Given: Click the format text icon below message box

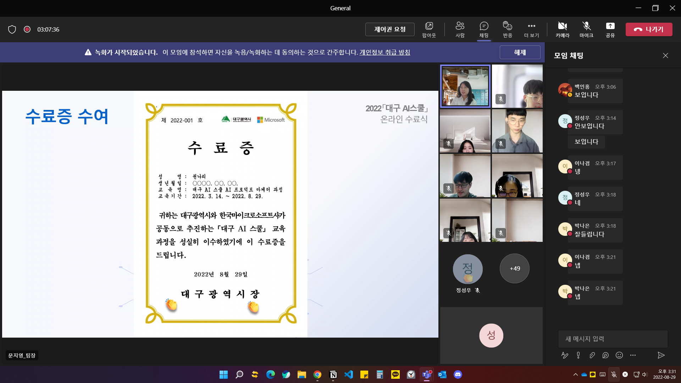Looking at the screenshot, I should [565, 355].
